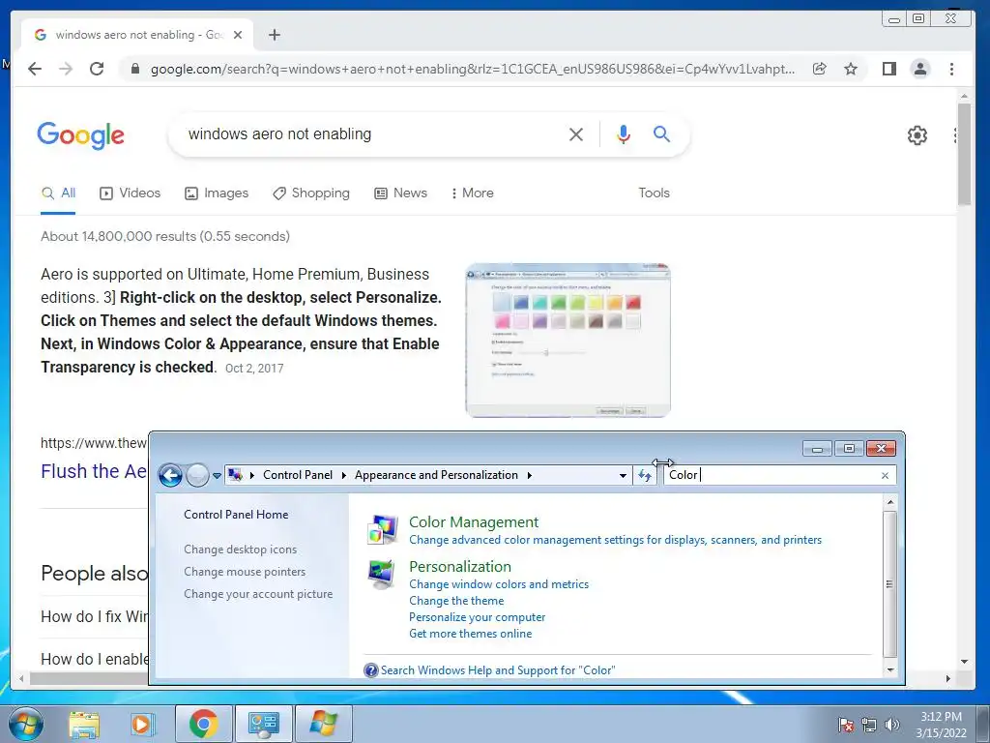Click 'Change the theme' link

pos(456,601)
